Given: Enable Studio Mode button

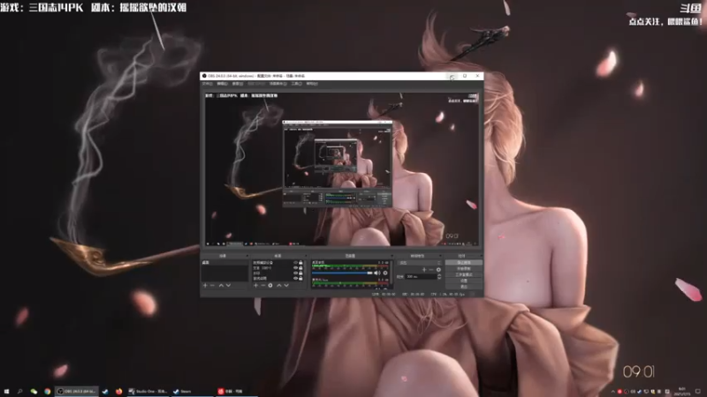Looking at the screenshot, I should pos(463,274).
